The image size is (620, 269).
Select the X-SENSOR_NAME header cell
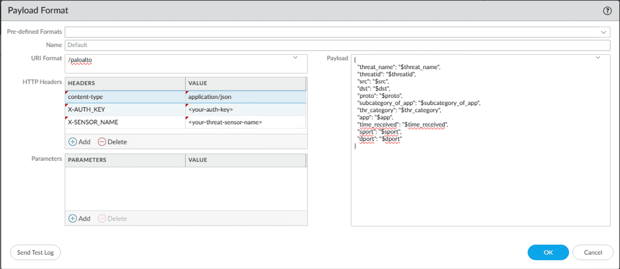[x=125, y=122]
